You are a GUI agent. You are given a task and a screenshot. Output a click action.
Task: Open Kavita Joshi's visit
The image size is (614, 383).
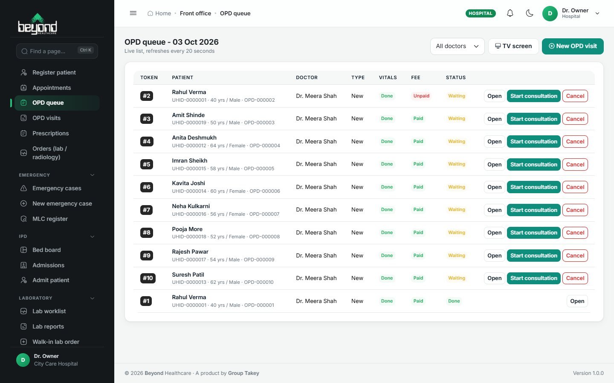494,187
